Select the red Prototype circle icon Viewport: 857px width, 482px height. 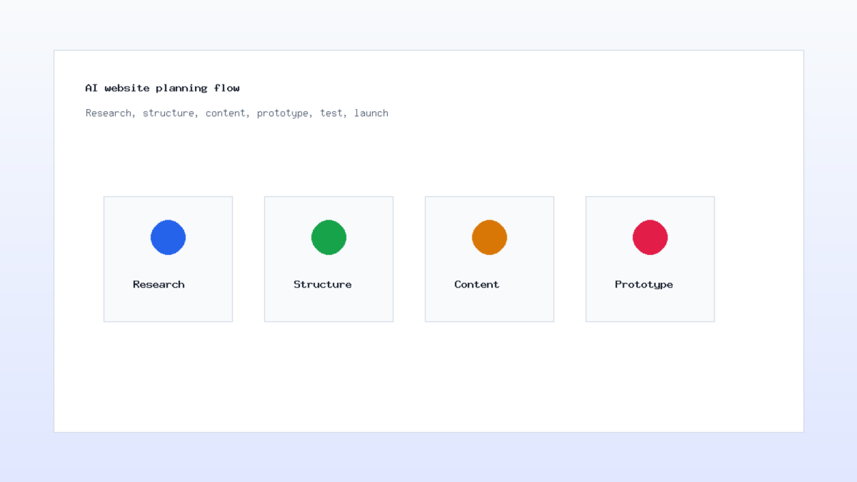[650, 237]
